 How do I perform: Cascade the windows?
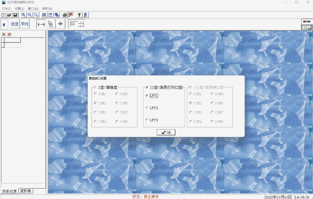57,15
